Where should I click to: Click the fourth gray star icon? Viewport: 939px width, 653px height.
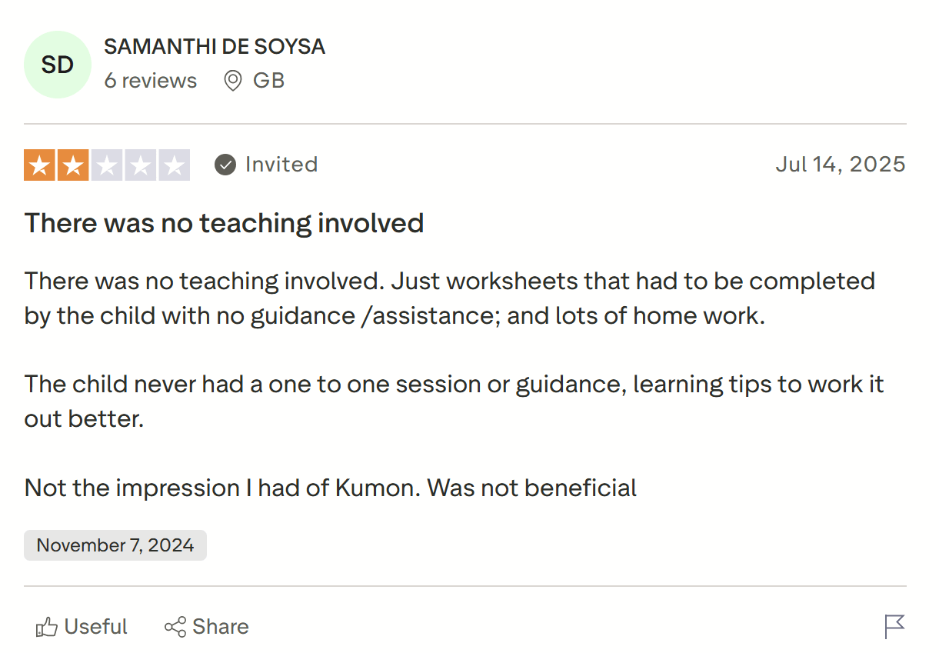pos(140,165)
